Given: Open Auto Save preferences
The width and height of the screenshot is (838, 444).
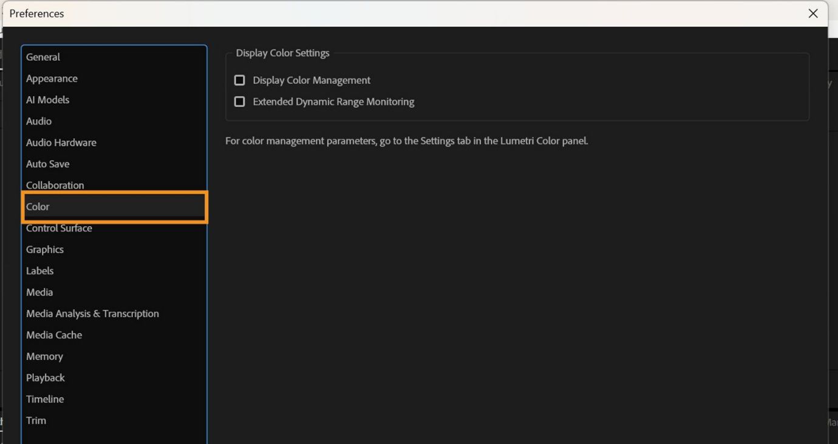Looking at the screenshot, I should 47,164.
